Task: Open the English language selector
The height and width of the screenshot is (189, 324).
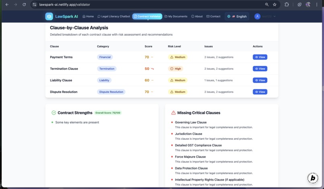Action: coord(237,16)
